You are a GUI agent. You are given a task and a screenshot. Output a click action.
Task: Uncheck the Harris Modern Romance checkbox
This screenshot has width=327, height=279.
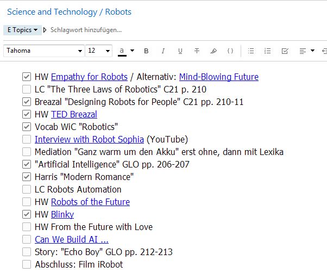(27, 177)
